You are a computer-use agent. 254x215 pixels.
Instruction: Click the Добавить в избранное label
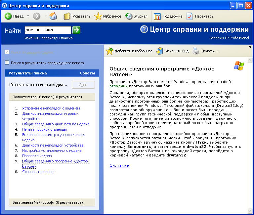tap(134, 51)
